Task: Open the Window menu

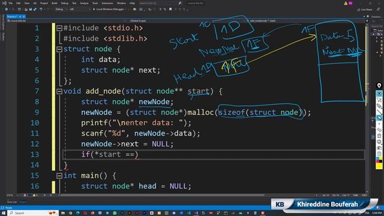Action: click(121, 3)
